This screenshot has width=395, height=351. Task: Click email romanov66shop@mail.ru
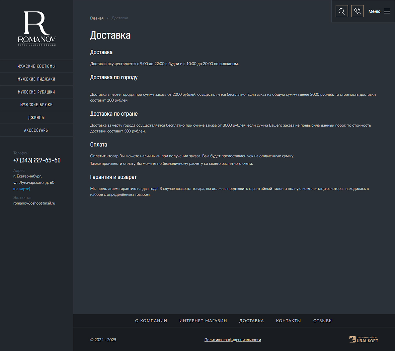(34, 203)
